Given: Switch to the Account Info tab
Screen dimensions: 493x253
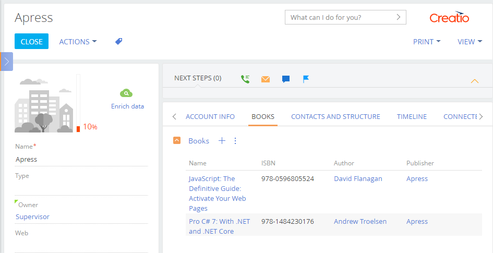Looking at the screenshot, I should pyautogui.click(x=210, y=117).
